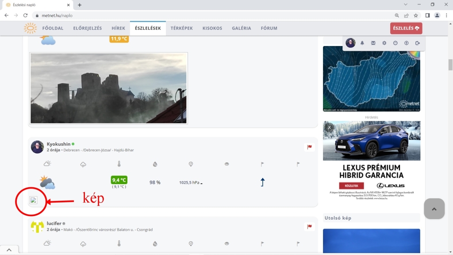The width and height of the screenshot is (453, 255).
Task: Go to the TÉRKÉPEK menu item
Action: pos(181,28)
